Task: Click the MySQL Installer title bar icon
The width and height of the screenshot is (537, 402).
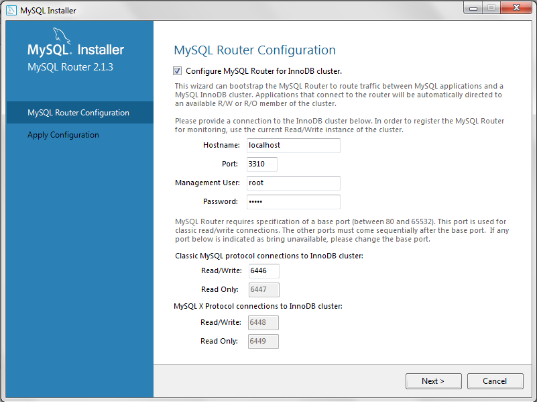Action: [11, 10]
